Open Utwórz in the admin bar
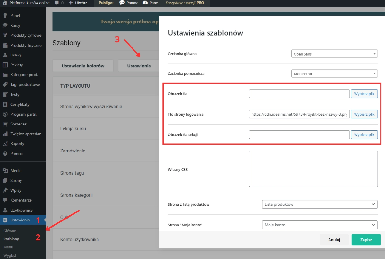This screenshot has height=259, width=385. coord(78,3)
